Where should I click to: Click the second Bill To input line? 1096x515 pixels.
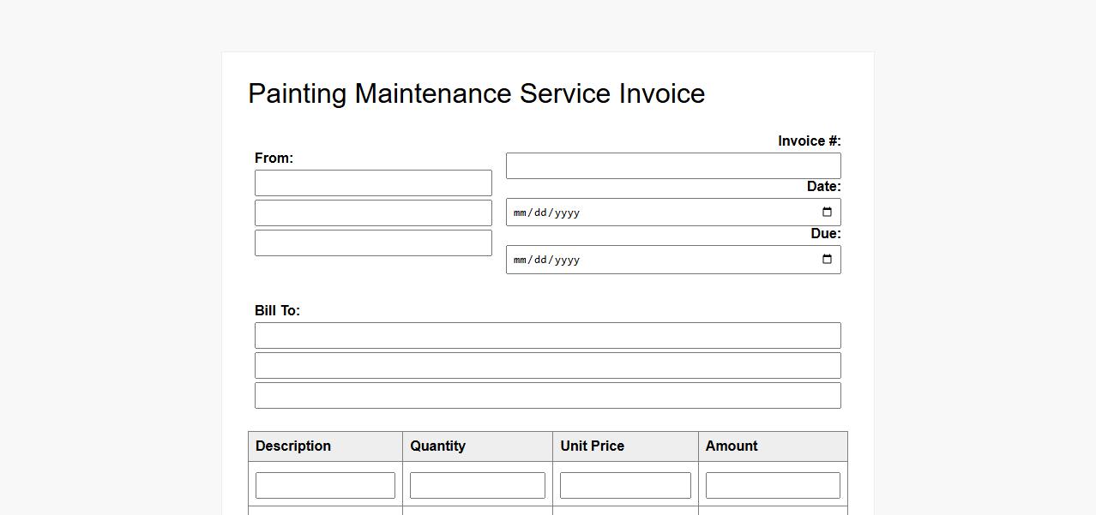coord(547,366)
